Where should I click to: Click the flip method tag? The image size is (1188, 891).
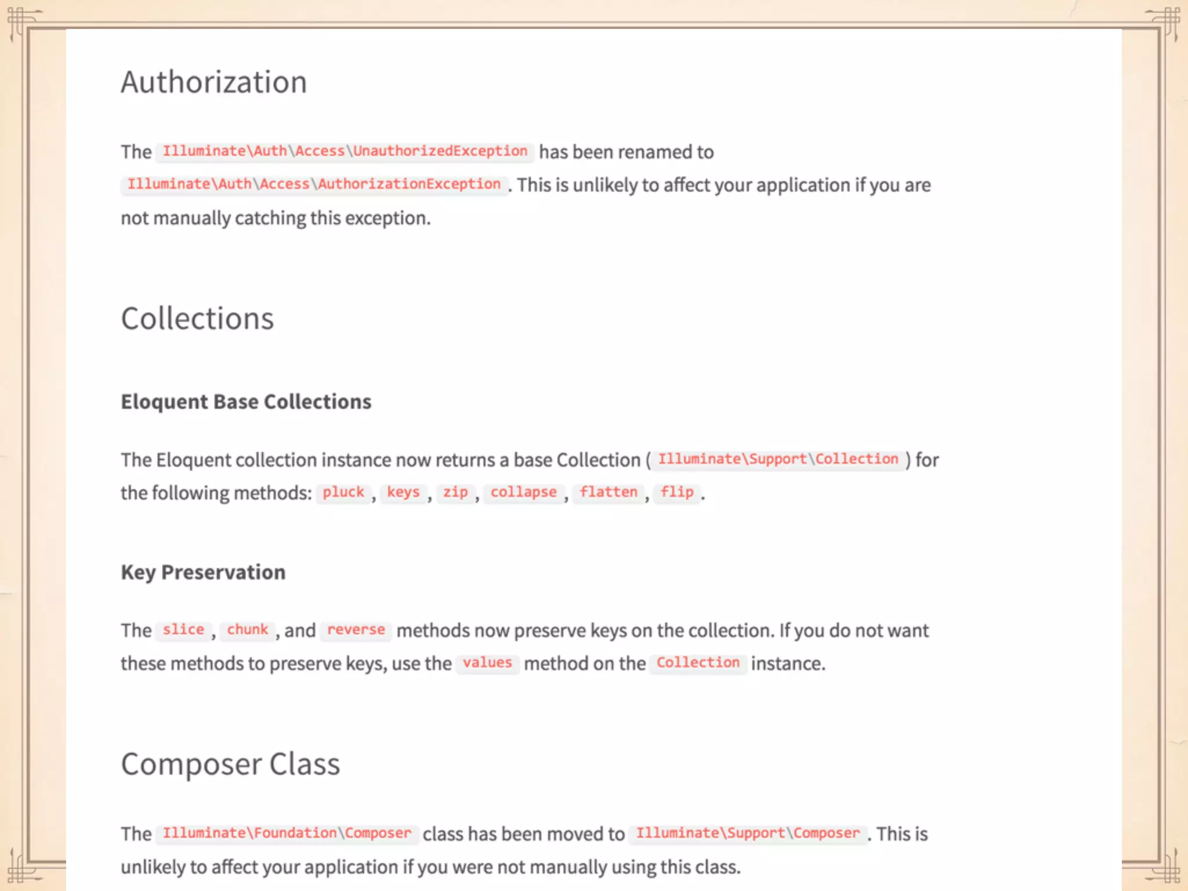click(677, 492)
